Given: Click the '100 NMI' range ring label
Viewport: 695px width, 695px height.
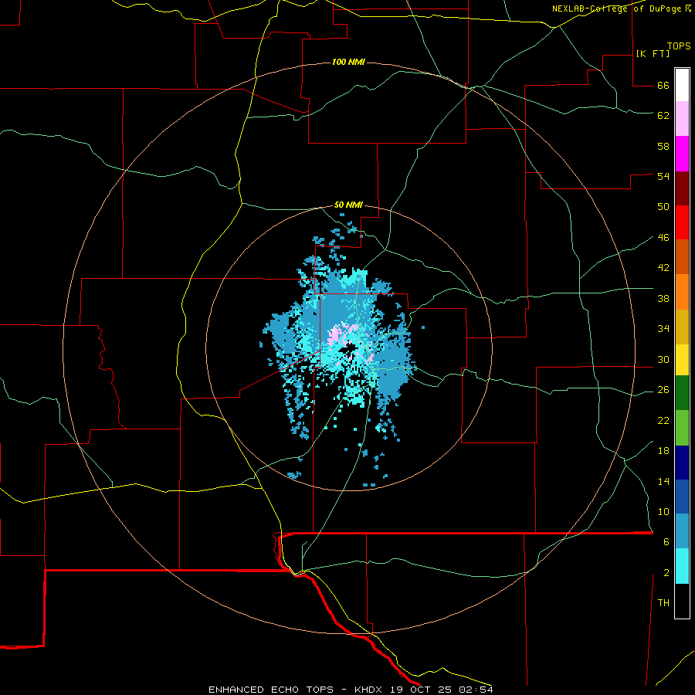Looking at the screenshot, I should click(x=348, y=62).
